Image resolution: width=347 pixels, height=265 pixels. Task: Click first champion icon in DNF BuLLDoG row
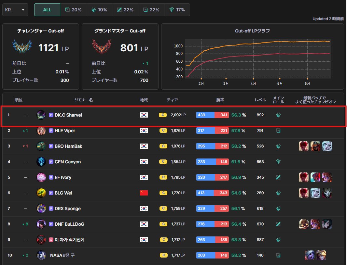pos(304,224)
